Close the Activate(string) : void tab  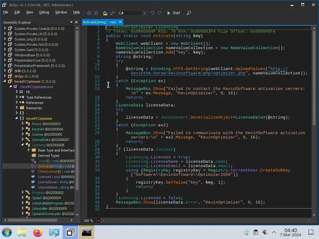(120, 22)
